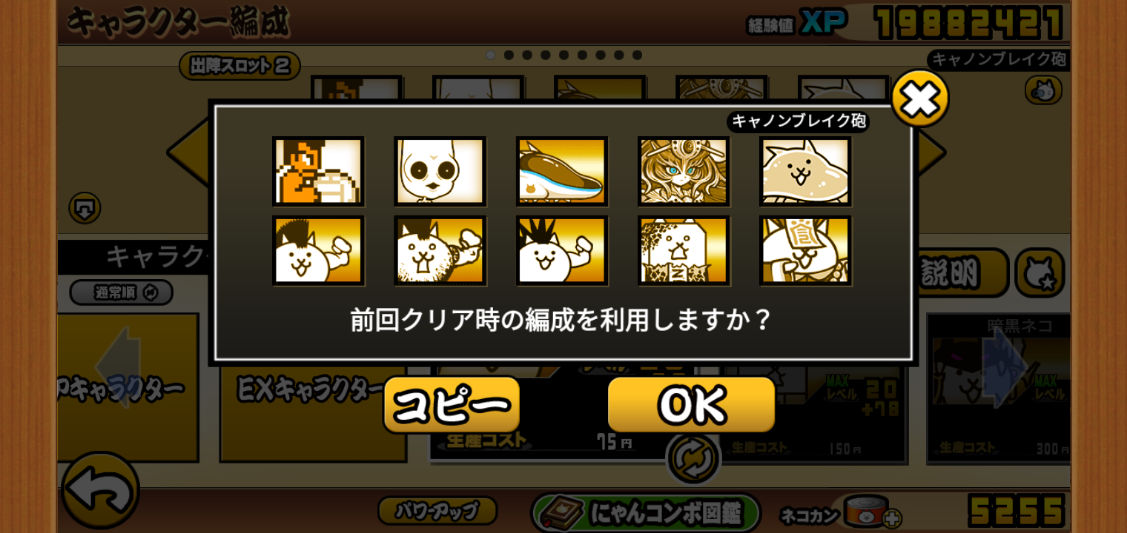Image resolution: width=1127 pixels, height=533 pixels.
Task: Select the blue-eyed goddess character icon
Action: coord(684,171)
